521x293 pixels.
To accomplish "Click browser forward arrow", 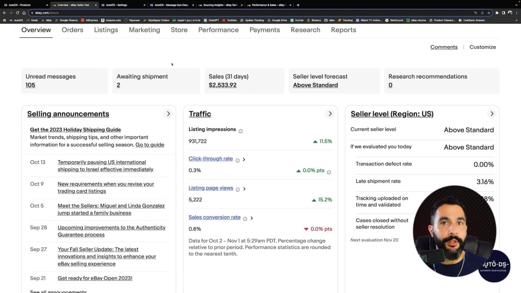I will [11, 13].
